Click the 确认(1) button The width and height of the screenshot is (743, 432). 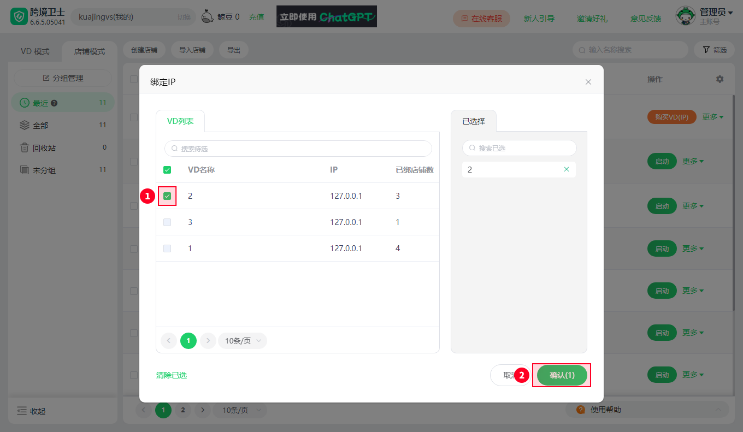click(562, 375)
